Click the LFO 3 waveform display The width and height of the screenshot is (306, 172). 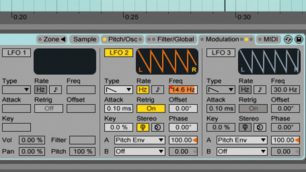(x=269, y=62)
